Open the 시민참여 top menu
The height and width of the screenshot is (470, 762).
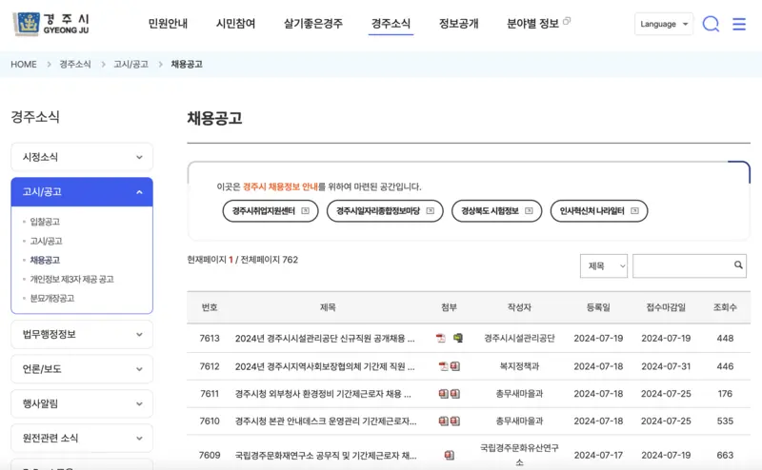coord(235,23)
